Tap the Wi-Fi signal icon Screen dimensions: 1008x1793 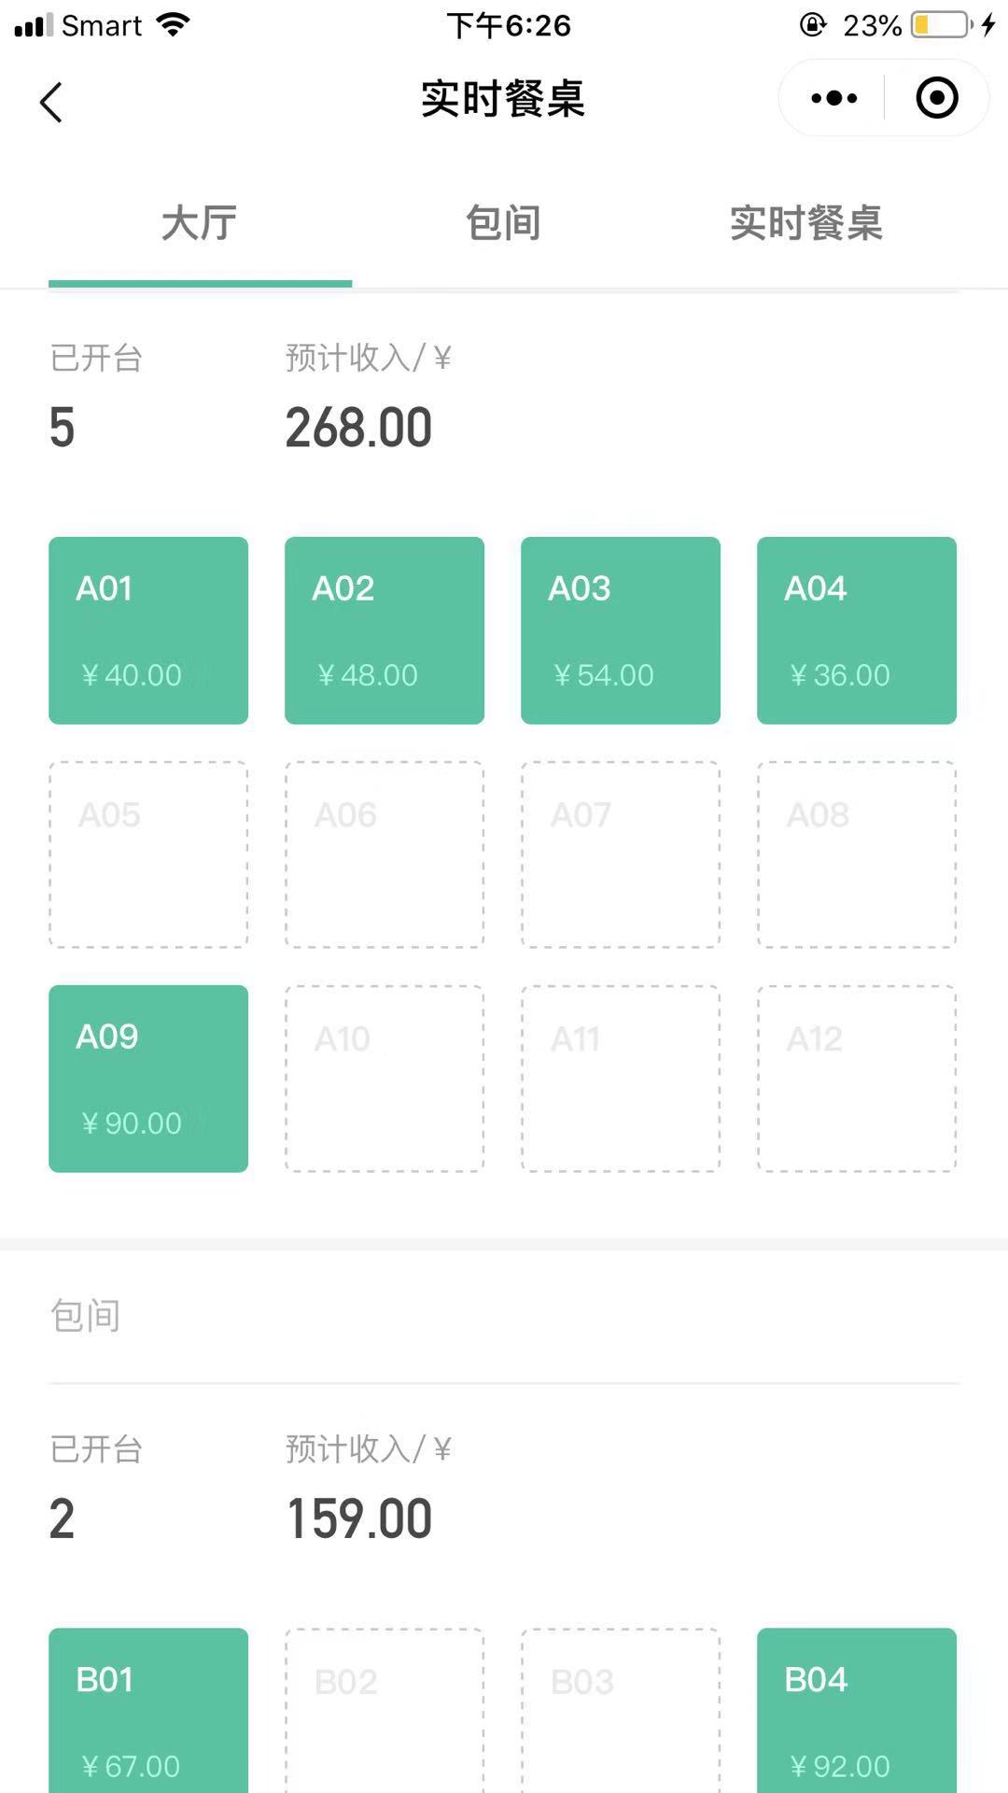174,24
